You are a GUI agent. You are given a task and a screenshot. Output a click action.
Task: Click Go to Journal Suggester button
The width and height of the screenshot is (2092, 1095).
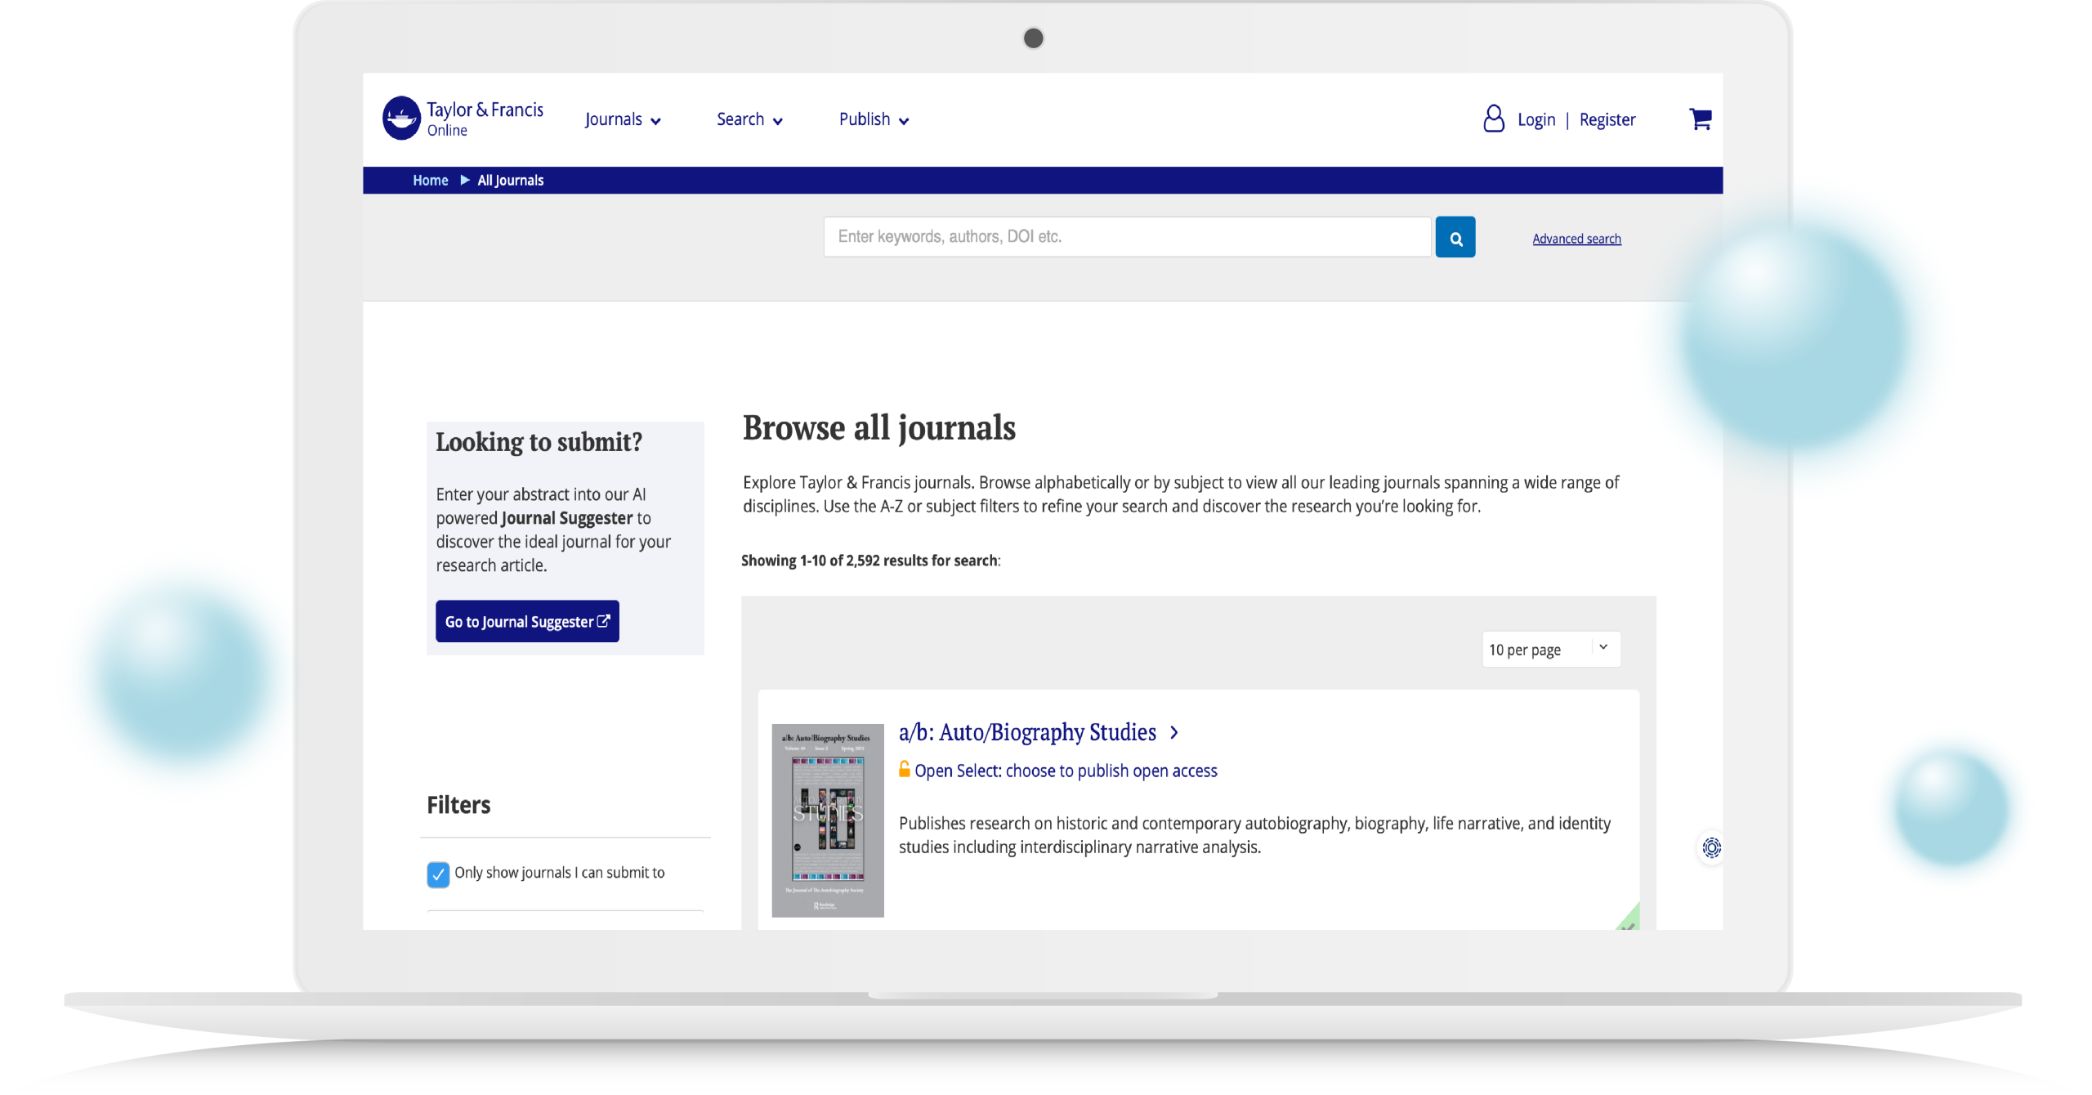[x=527, y=622]
